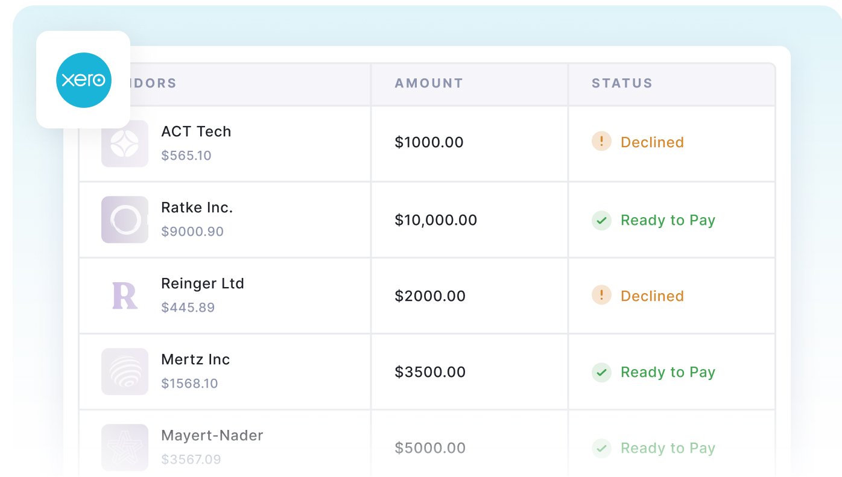Sort by the Amount column header
This screenshot has width=842, height=477.
(x=429, y=84)
